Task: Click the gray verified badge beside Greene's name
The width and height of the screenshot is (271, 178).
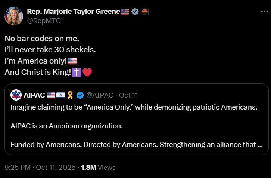Action: tap(135, 12)
